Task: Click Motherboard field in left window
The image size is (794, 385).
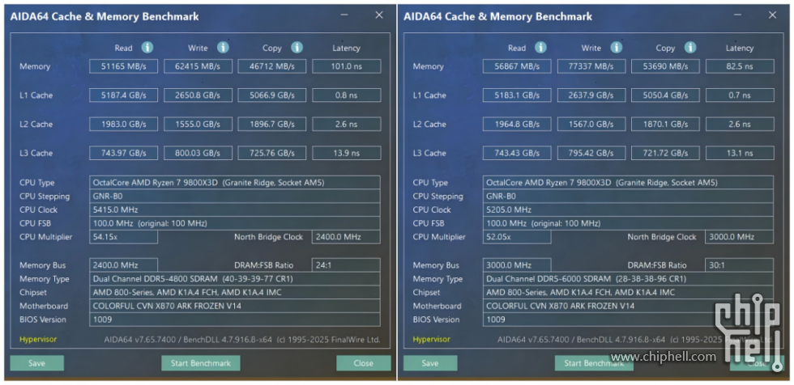Action: click(235, 306)
